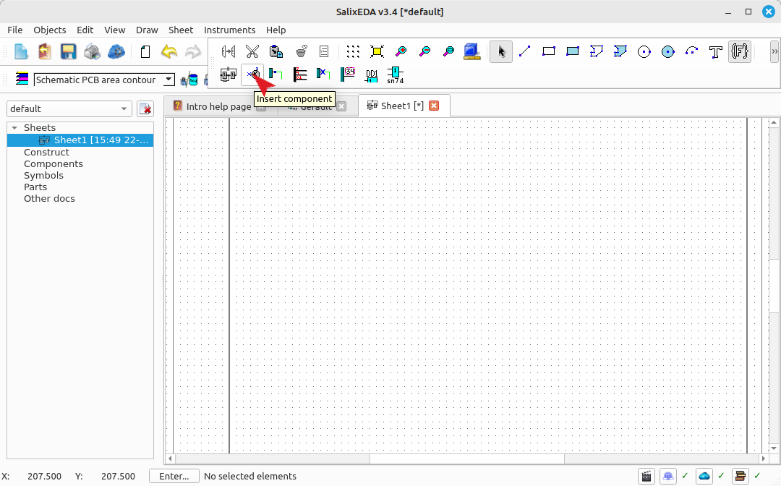
Task: Undo the last action
Action: 168,51
